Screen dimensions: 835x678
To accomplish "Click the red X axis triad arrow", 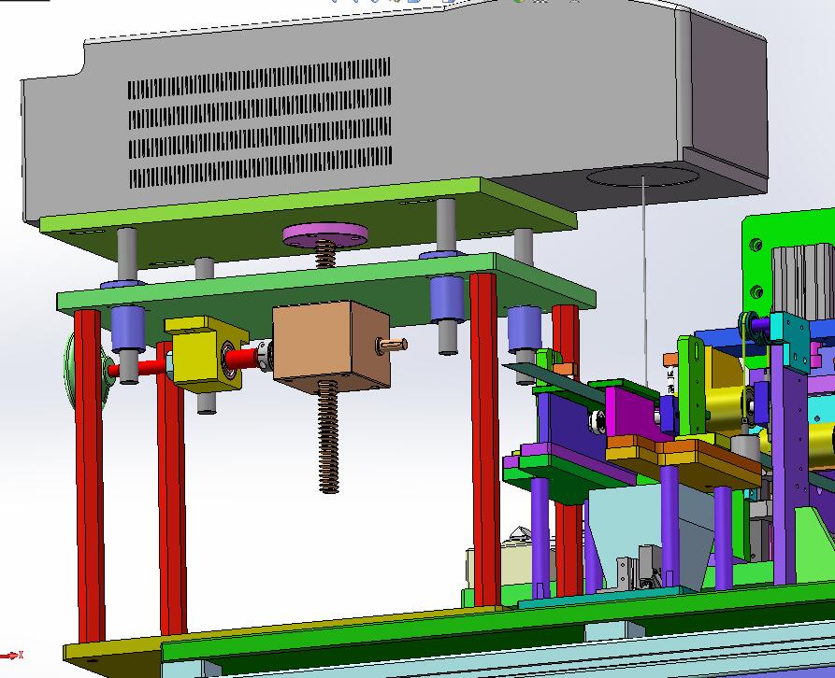I will click(12, 656).
